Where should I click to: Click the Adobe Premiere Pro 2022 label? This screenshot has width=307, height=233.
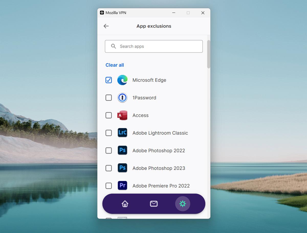(x=161, y=186)
